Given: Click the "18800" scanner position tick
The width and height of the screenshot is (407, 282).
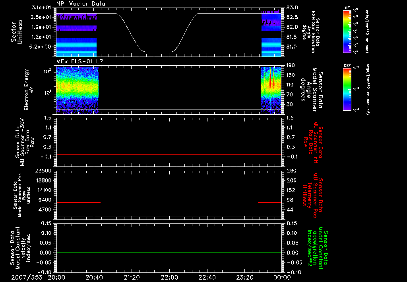Looking at the screenshot, I should pos(43,180).
